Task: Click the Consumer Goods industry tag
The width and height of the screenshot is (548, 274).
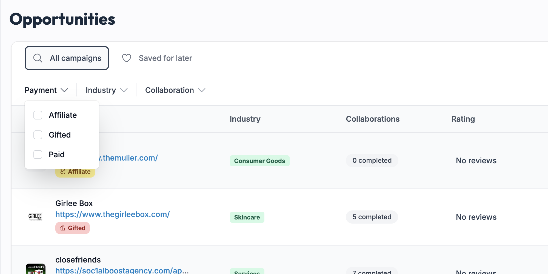Action: [260, 161]
